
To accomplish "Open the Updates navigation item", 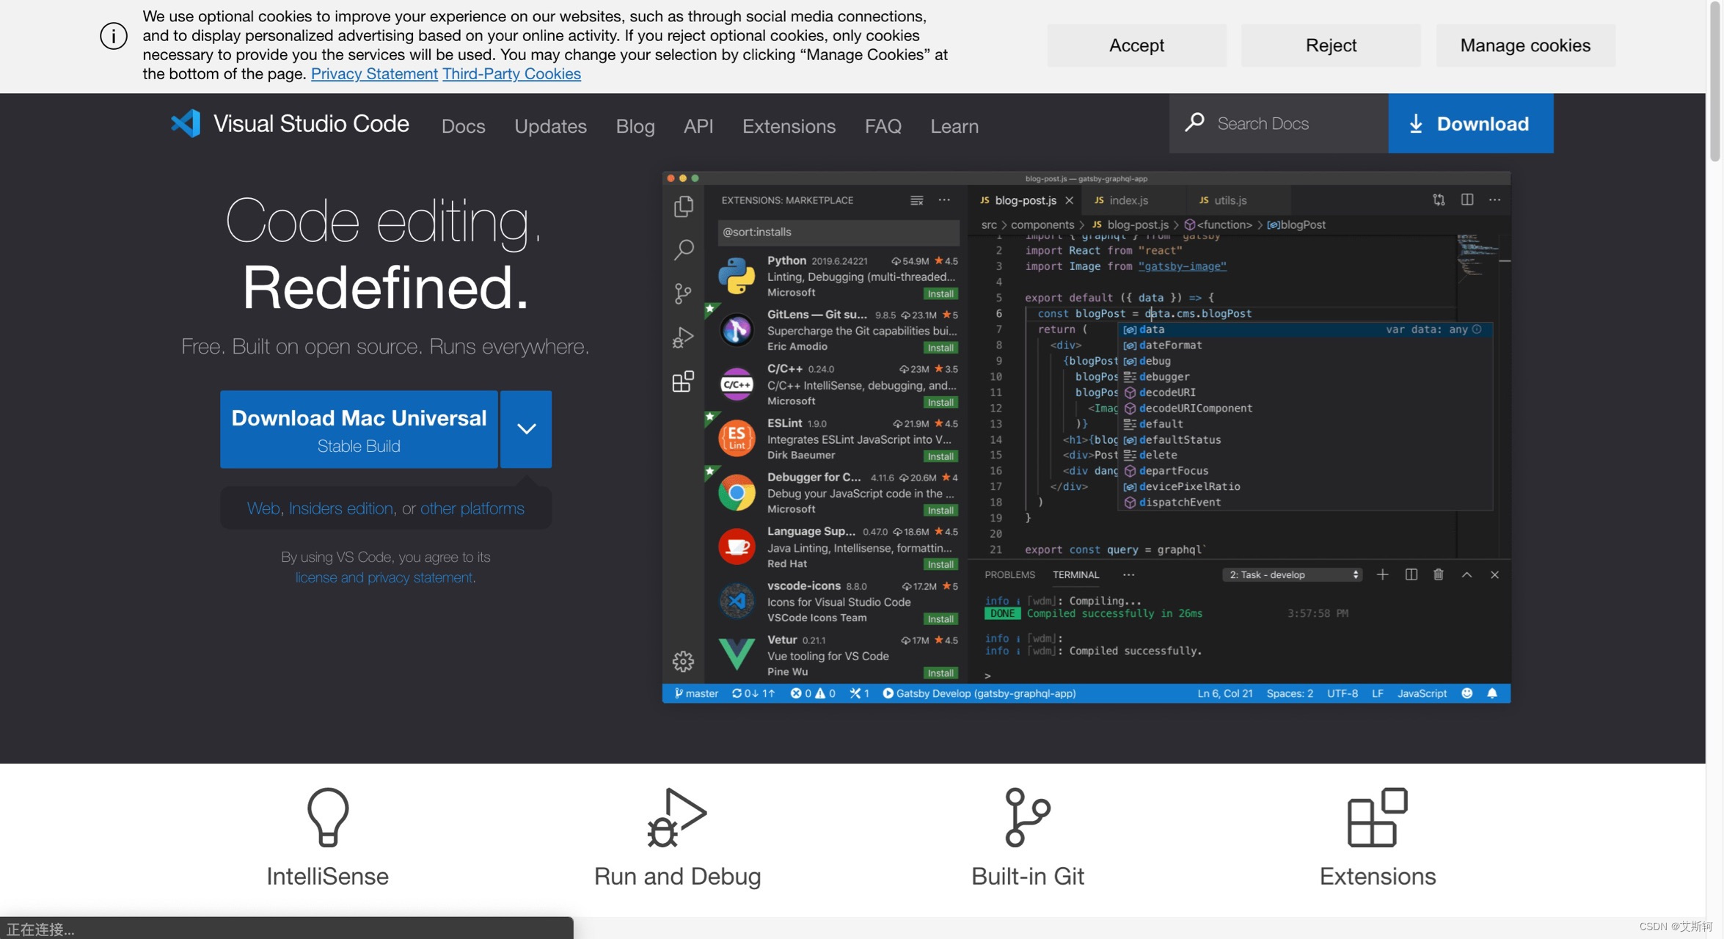I will pyautogui.click(x=550, y=126).
